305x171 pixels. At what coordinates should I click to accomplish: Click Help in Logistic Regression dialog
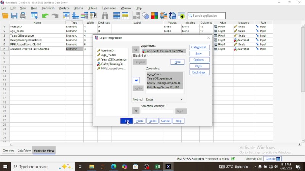pos(178,121)
